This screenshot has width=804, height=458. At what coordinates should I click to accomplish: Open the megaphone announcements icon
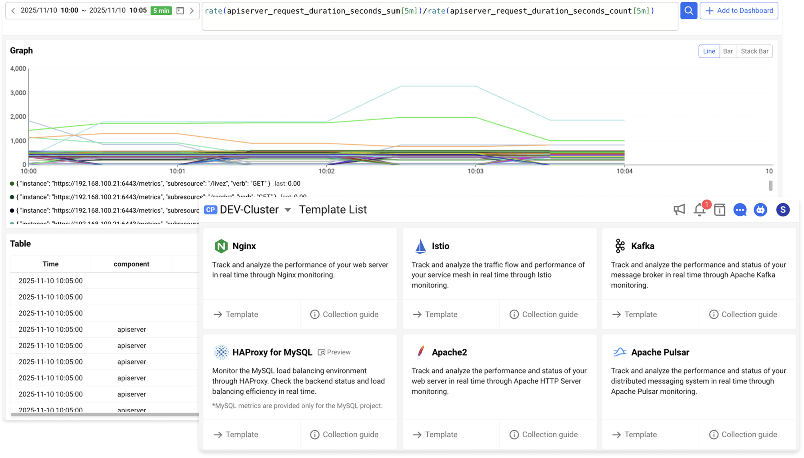pos(679,210)
